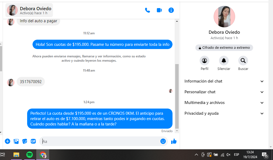Open the emoji picker in message box
This screenshot has height=160, width=273.
pos(163,141)
